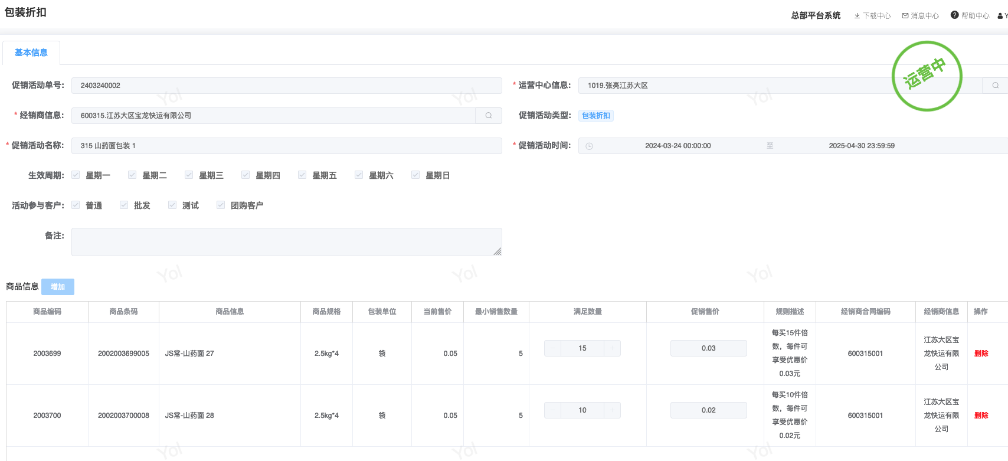Click promotion price field showing 0.03
This screenshot has height=461, width=1008.
[x=708, y=348]
